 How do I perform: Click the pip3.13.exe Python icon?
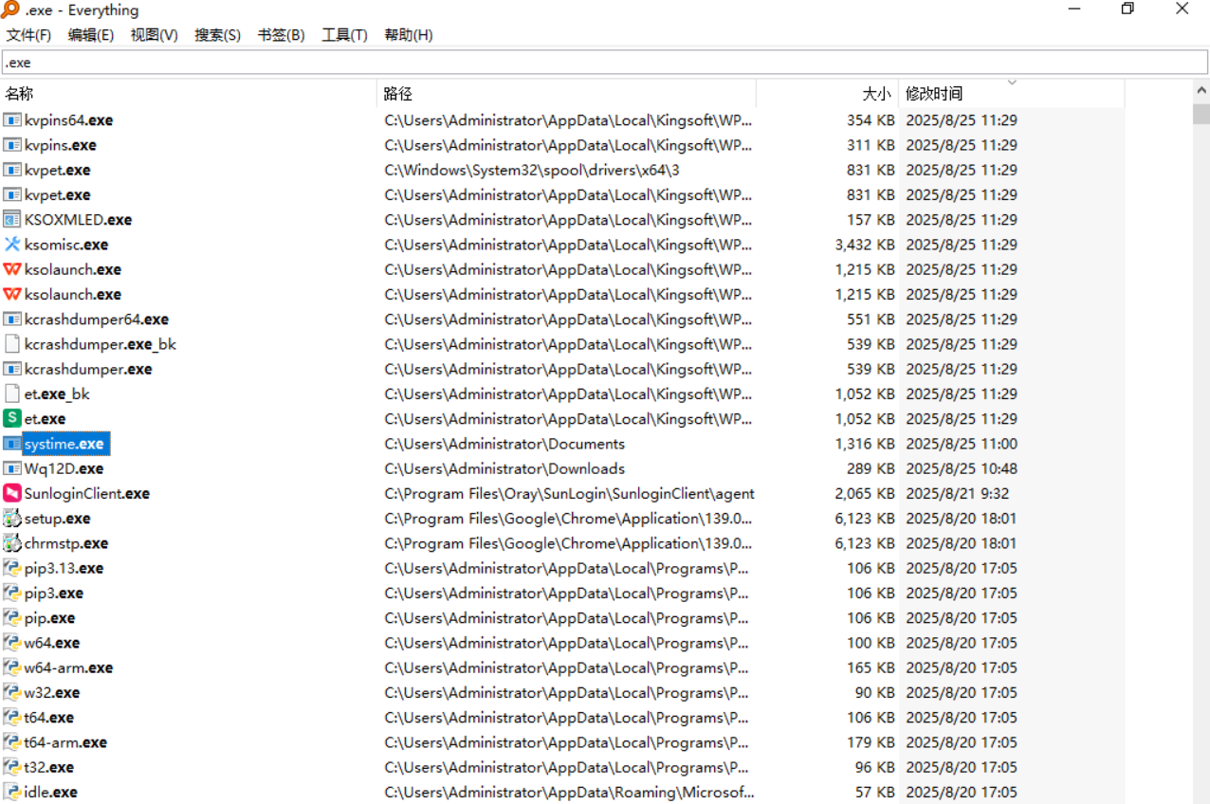tap(12, 568)
